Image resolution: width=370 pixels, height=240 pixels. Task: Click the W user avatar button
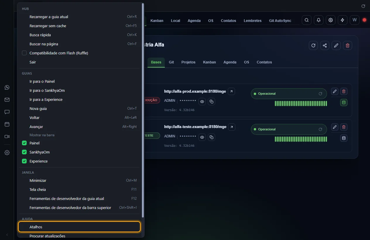coord(354,20)
